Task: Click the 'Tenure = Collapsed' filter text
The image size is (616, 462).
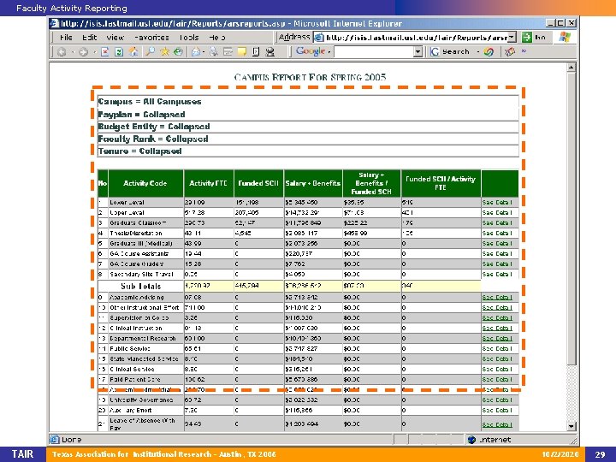Action: pyautogui.click(x=139, y=151)
